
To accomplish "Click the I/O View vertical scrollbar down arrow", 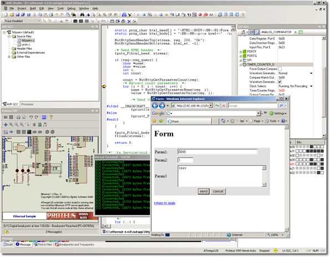I will click(x=324, y=135).
